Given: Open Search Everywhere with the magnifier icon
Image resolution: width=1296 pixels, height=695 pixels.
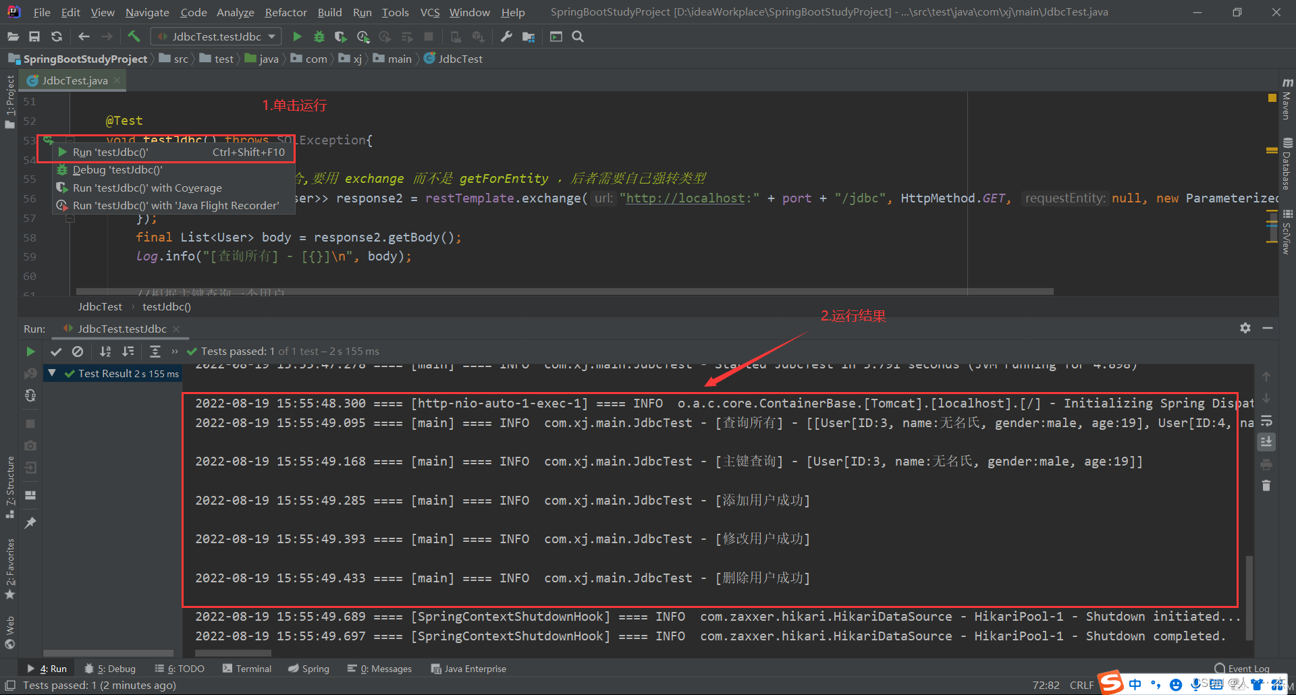Looking at the screenshot, I should coord(578,36).
